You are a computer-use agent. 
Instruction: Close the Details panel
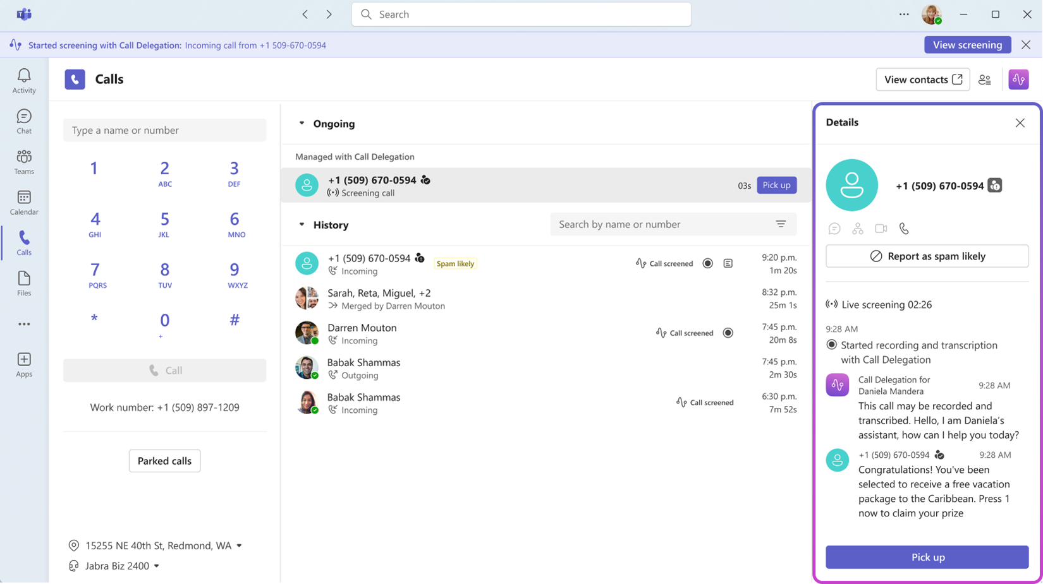click(x=1020, y=123)
